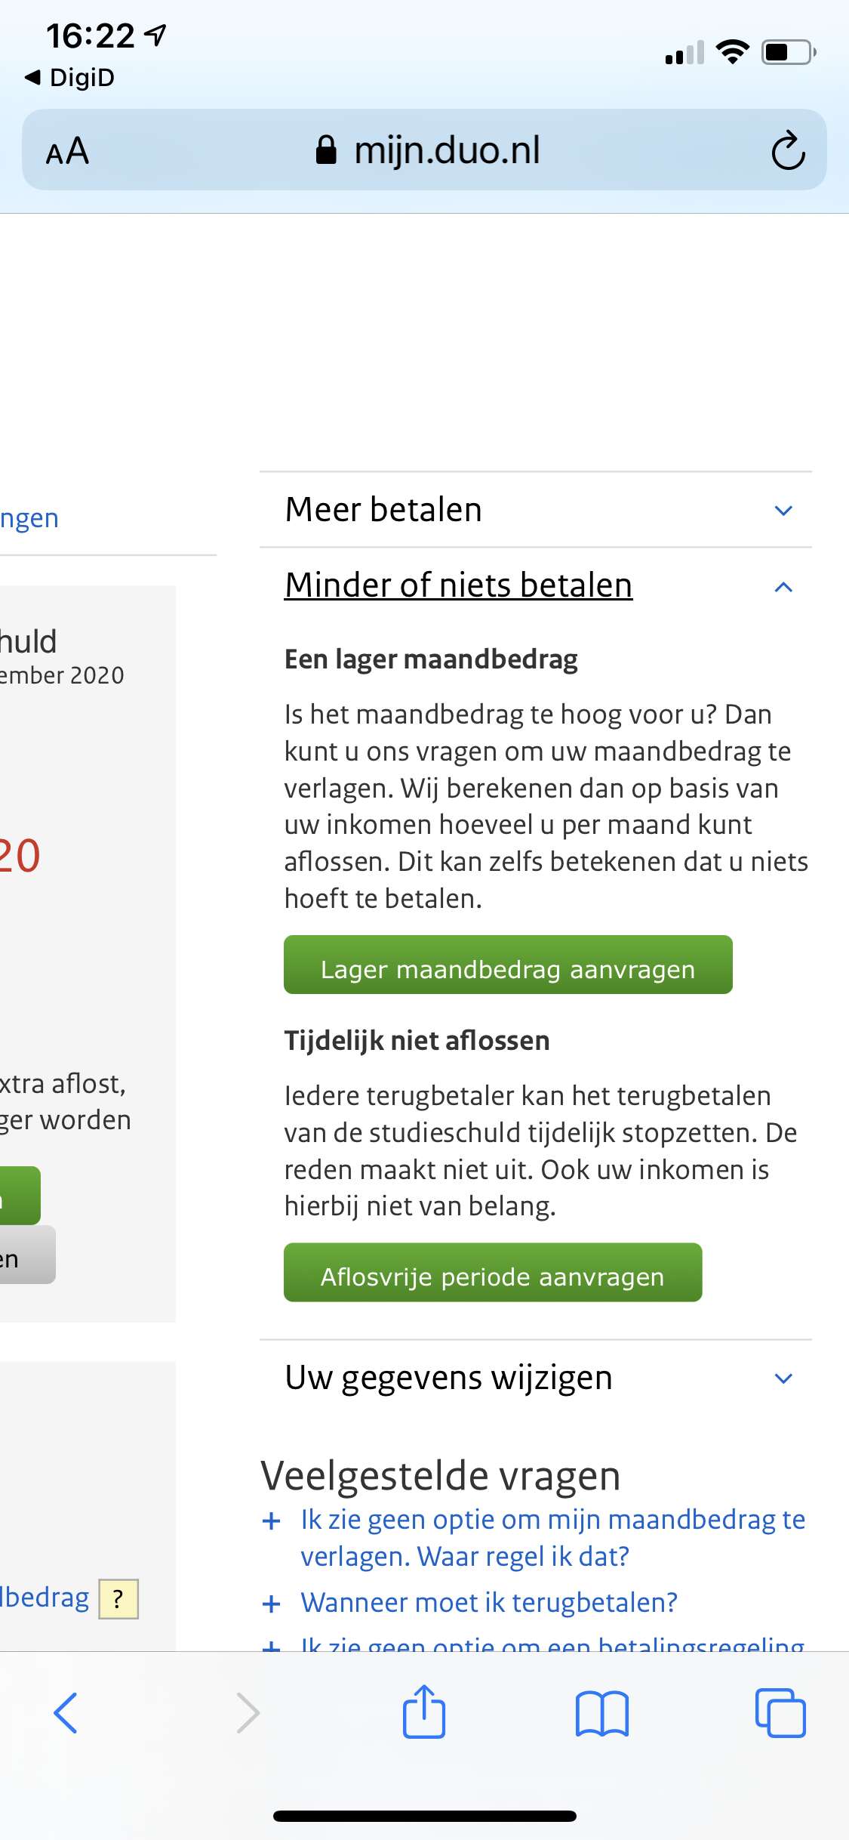Expand the Meer betalen section chevron
Viewport: 849px width, 1840px height.
tap(783, 511)
